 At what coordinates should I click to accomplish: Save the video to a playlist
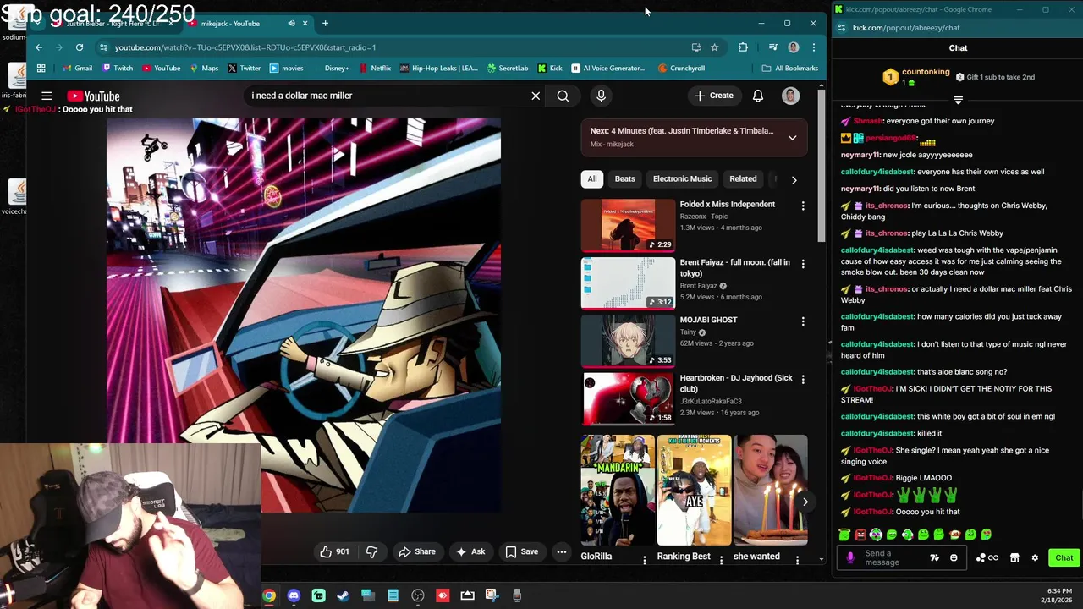[x=521, y=551]
